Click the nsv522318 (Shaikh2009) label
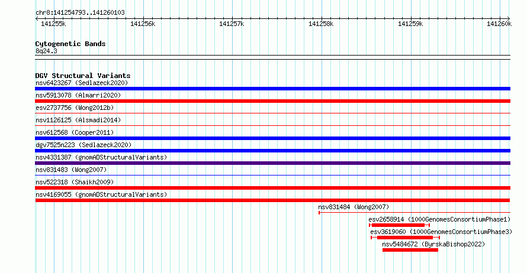Image resolution: width=527 pixels, height=273 pixels. click(x=75, y=182)
